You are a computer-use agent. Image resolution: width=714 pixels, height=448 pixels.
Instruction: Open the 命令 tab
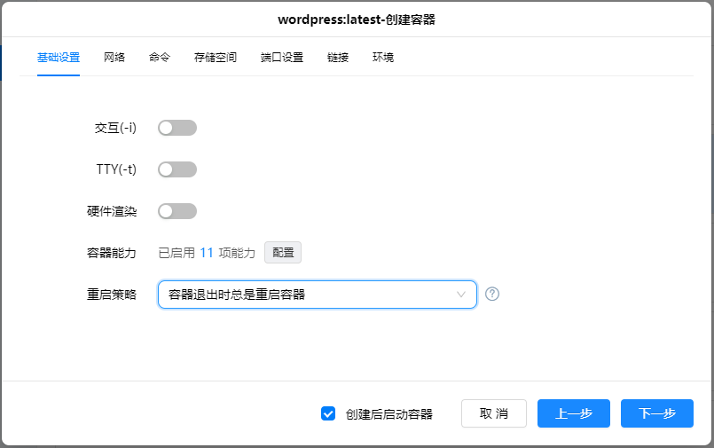(160, 58)
